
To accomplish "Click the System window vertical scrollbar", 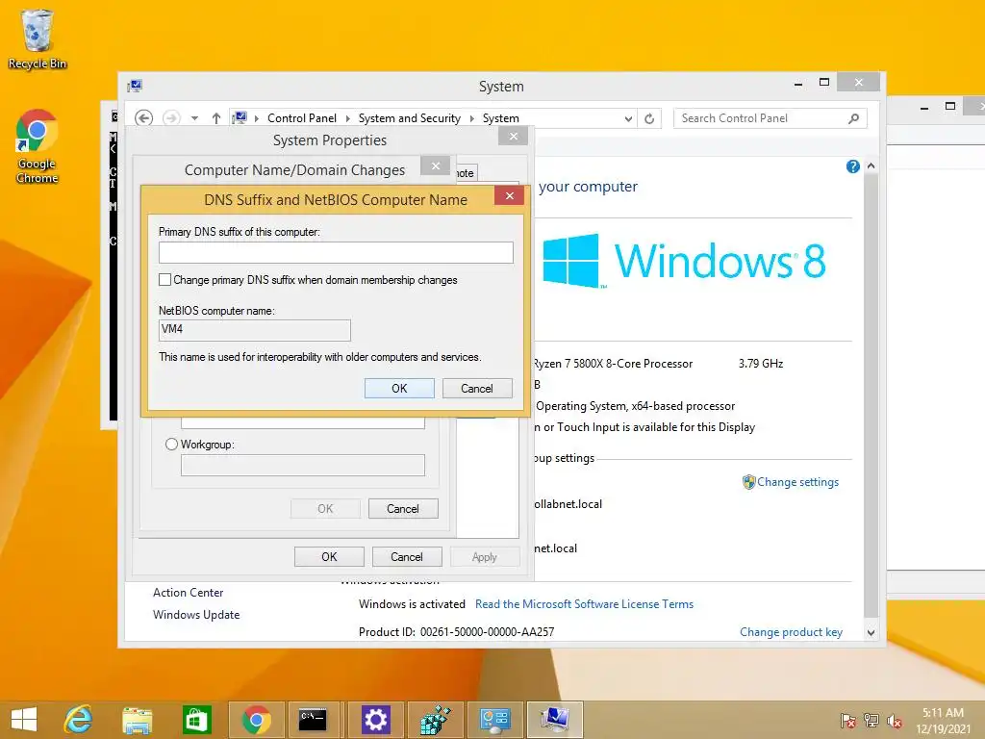I will coord(871,395).
